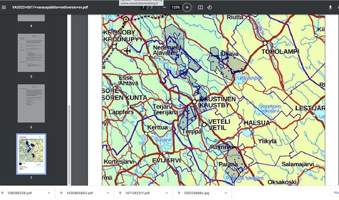The image size is (339, 200).
Task: Click the page number input field
Action: tap(144, 7)
